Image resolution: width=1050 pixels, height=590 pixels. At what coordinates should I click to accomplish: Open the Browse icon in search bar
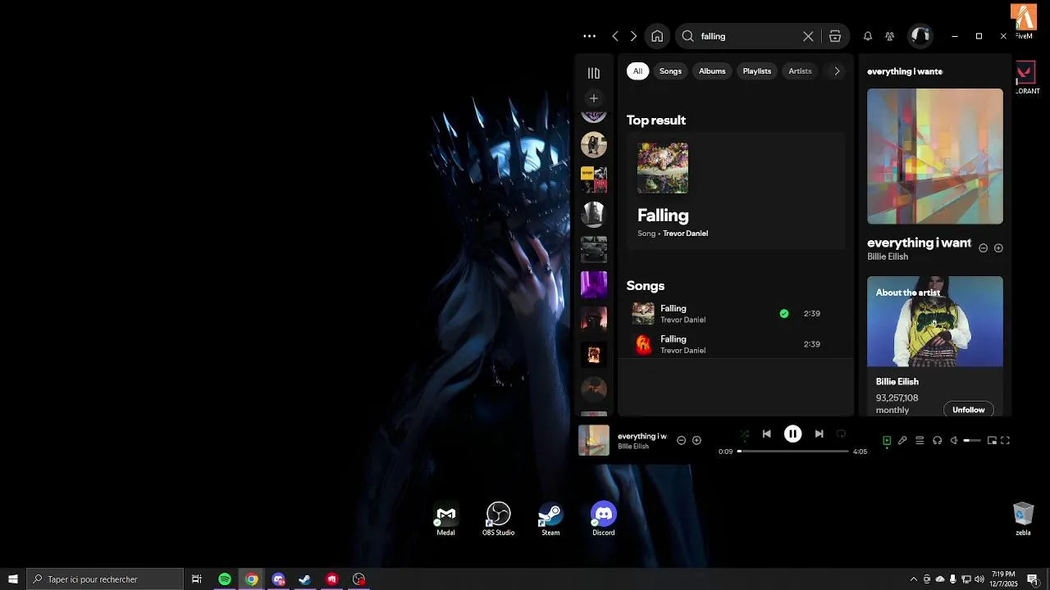point(835,36)
